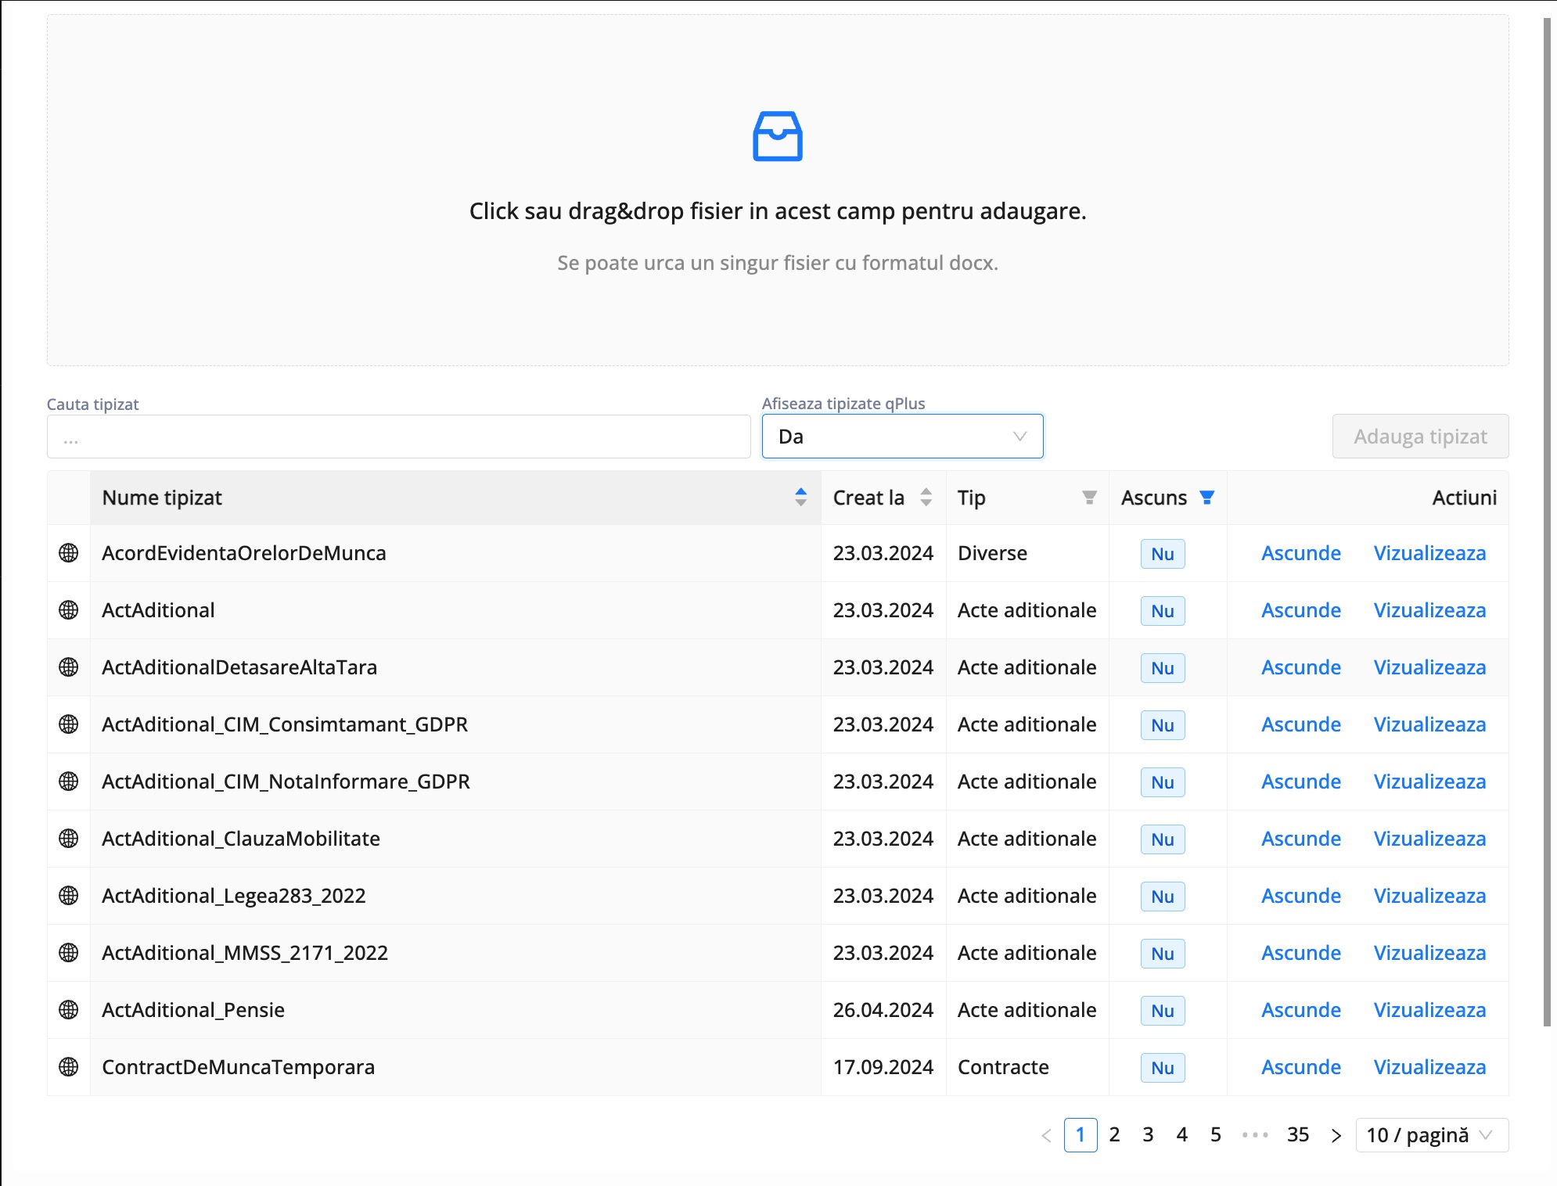Go to page 35
This screenshot has width=1557, height=1186.
click(x=1298, y=1135)
